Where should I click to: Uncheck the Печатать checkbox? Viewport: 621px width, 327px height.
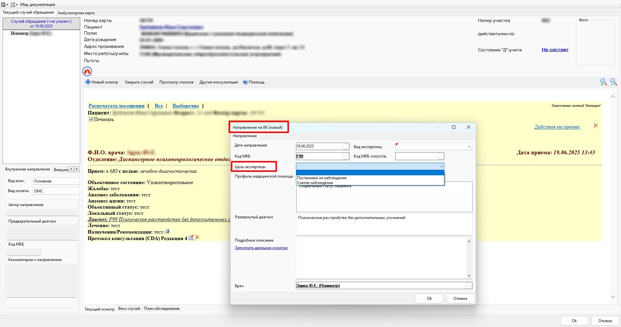[91, 119]
